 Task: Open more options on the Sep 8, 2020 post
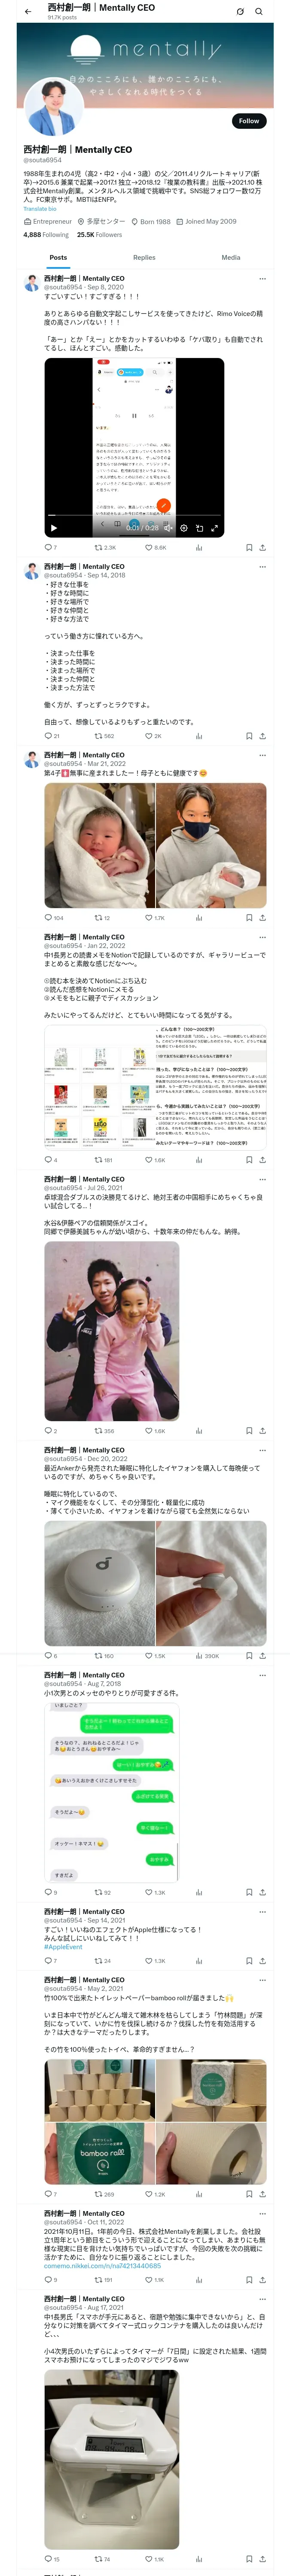pyautogui.click(x=262, y=279)
